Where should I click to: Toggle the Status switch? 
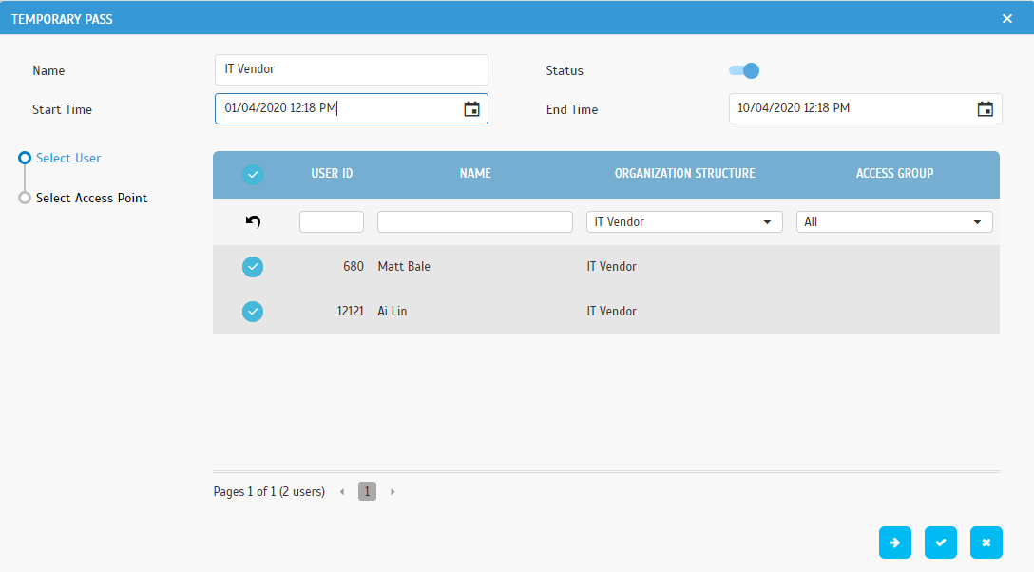(744, 70)
